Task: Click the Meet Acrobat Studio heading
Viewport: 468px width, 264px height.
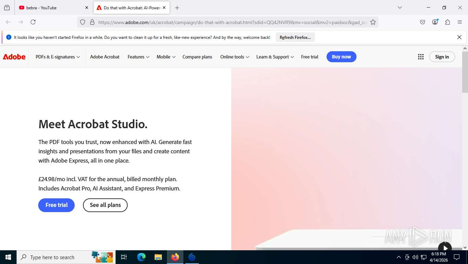Action: click(x=93, y=124)
